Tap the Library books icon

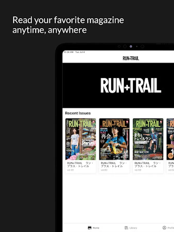coord(126,228)
